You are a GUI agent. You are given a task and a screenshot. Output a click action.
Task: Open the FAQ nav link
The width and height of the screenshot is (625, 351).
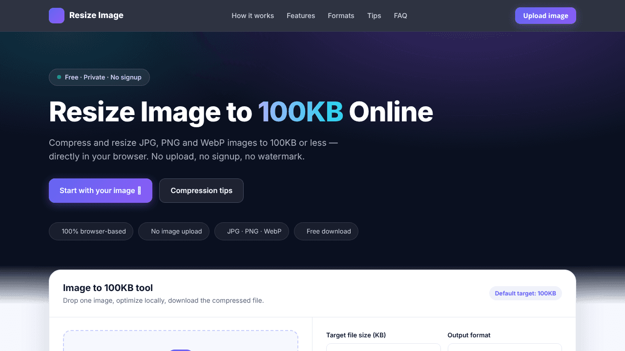click(x=400, y=16)
